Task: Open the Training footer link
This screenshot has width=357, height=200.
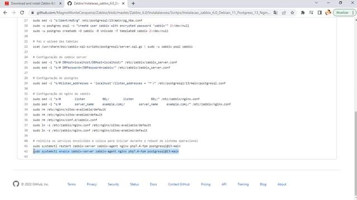Action: pos(243,184)
